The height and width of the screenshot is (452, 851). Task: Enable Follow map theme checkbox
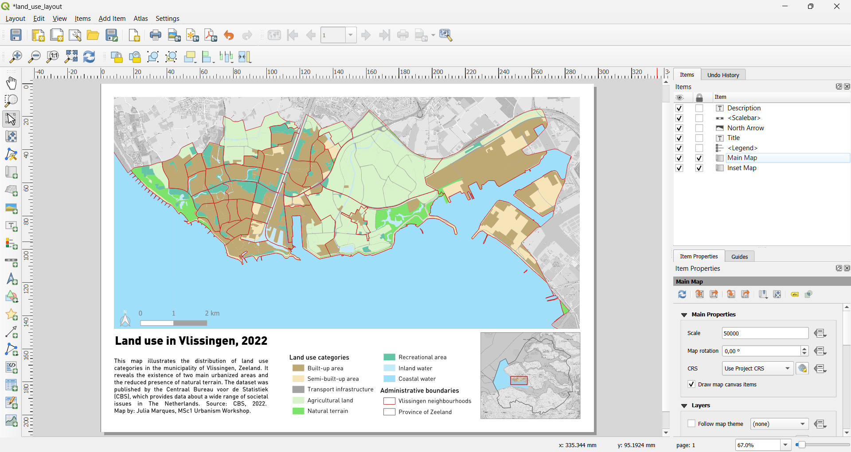point(691,424)
